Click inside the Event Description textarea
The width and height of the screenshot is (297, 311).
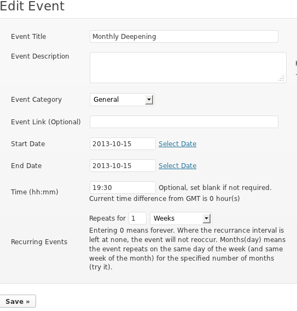188,68
